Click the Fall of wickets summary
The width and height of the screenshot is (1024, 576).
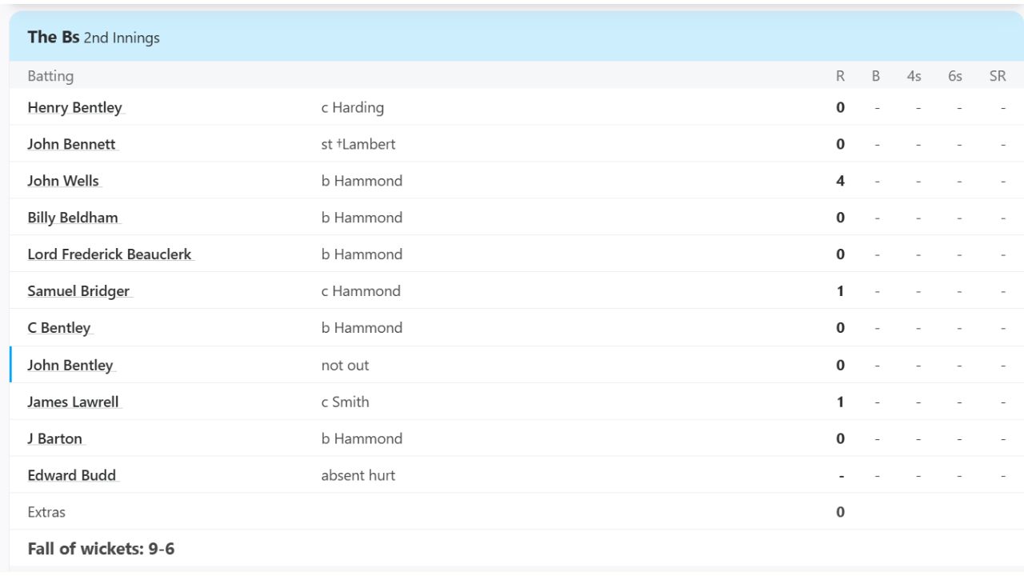(x=101, y=549)
